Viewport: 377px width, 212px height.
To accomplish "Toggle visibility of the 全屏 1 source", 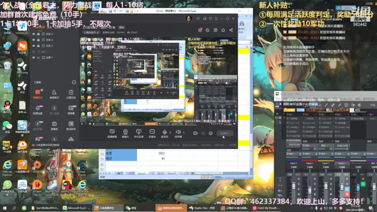I will [x=33, y=57].
